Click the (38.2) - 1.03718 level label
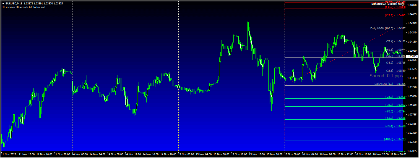Image resolution: width=419 pixels, height=158 pixels. pyautogui.click(x=396, y=63)
